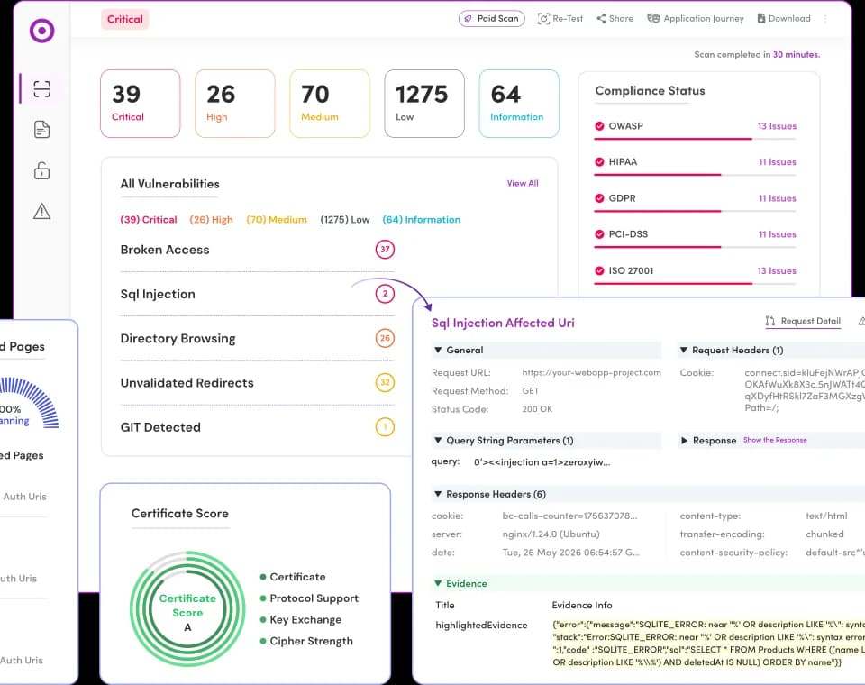Filter vulnerabilities by (26) High
Screen dimensions: 865x685
pyautogui.click(x=211, y=220)
